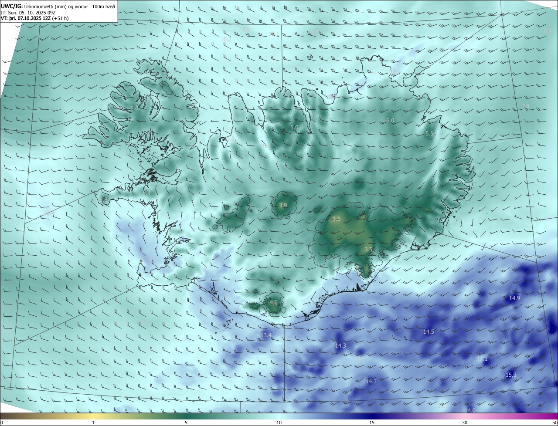Click the 15.3 value near the bottom right
Screen dimensions: 558x426
[x=511, y=375]
